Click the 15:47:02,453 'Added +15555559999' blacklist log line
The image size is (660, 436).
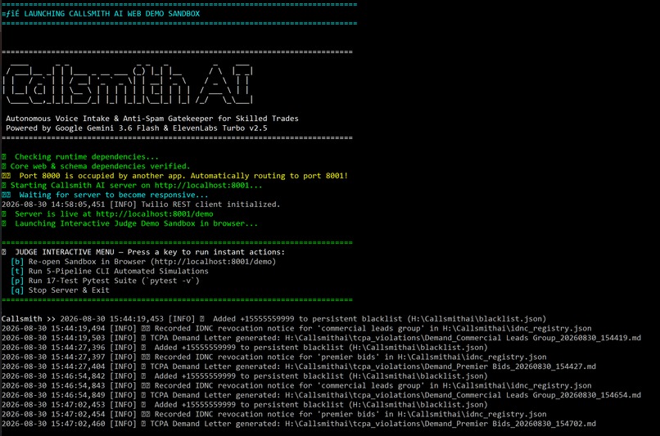point(245,405)
